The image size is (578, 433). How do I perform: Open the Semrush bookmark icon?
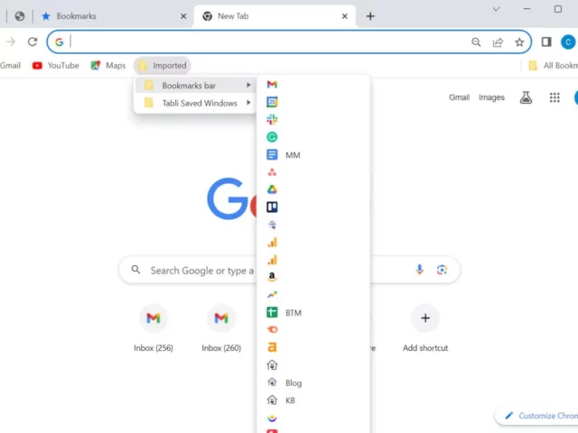(x=272, y=329)
